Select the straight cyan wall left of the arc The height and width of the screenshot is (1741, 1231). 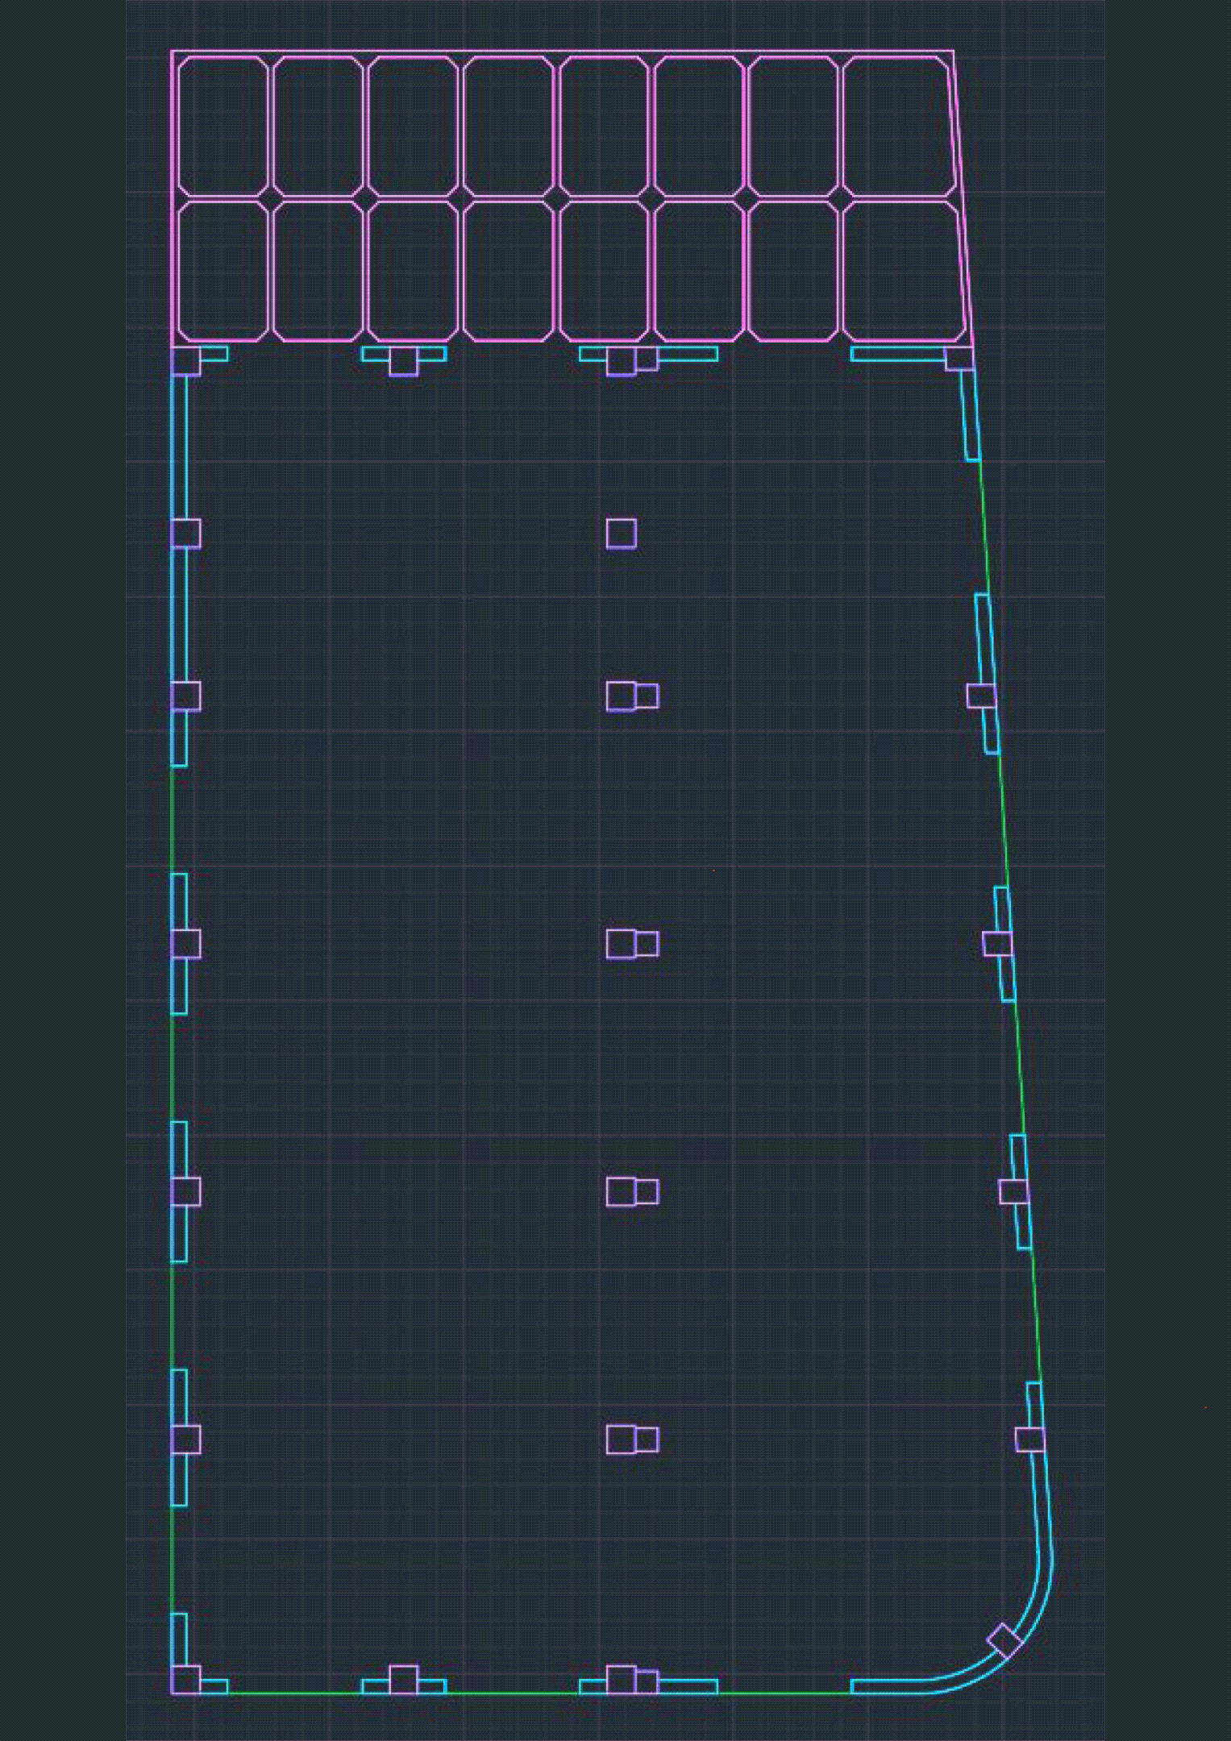click(x=887, y=1687)
